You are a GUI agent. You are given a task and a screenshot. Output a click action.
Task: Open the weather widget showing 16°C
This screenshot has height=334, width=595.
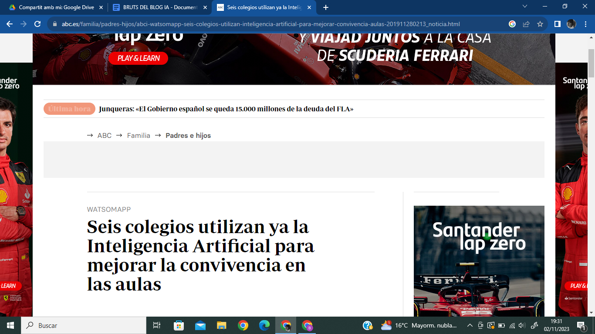point(419,325)
